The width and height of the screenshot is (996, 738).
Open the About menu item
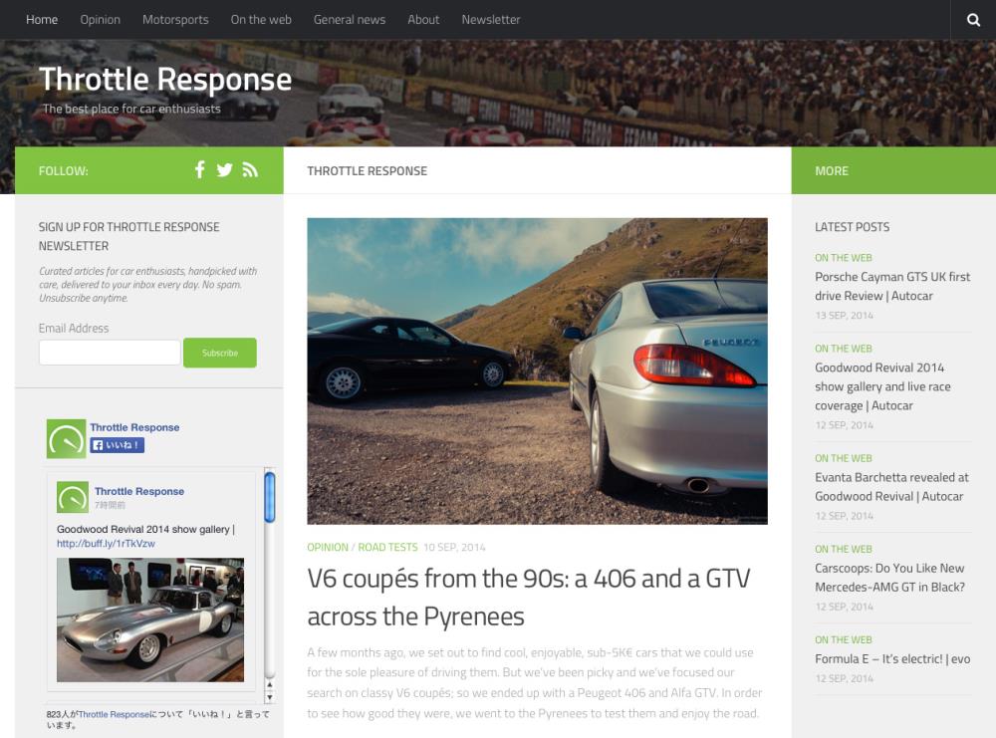pos(423,20)
